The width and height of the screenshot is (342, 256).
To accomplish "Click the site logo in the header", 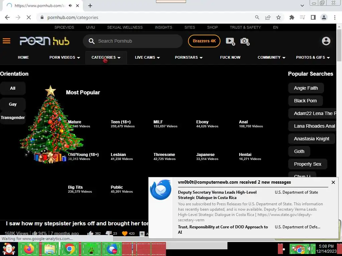I will click(x=44, y=41).
